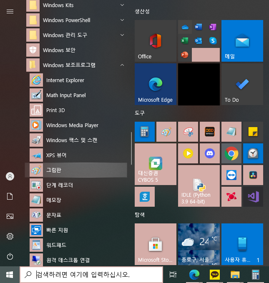269x283 pixels.
Task: Open the 사용자 휴대폰 tile
Action: (242, 244)
